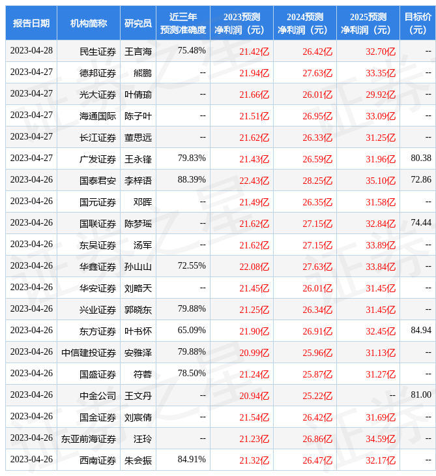Click accuracy value 72.55%

pyautogui.click(x=192, y=266)
